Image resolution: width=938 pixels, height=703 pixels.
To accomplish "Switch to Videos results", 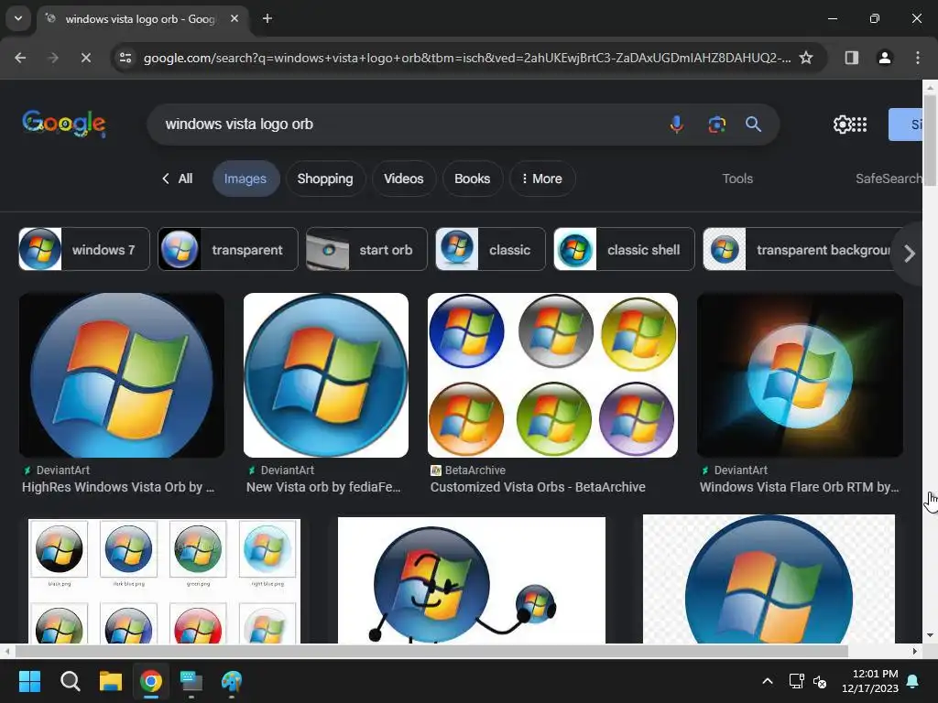I will pos(404,178).
